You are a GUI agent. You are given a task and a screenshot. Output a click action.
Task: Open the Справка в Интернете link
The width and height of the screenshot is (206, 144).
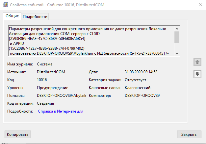(61, 111)
